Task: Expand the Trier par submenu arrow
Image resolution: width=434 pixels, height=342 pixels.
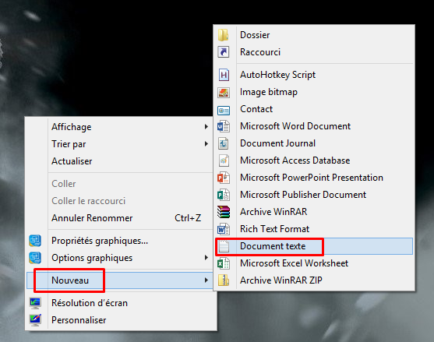Action: click(206, 144)
